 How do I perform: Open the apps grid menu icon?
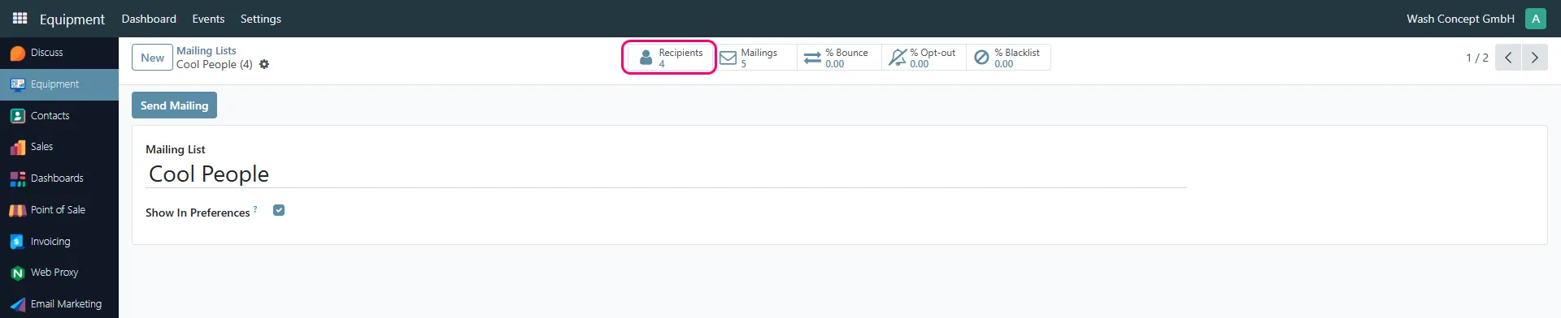pos(20,18)
